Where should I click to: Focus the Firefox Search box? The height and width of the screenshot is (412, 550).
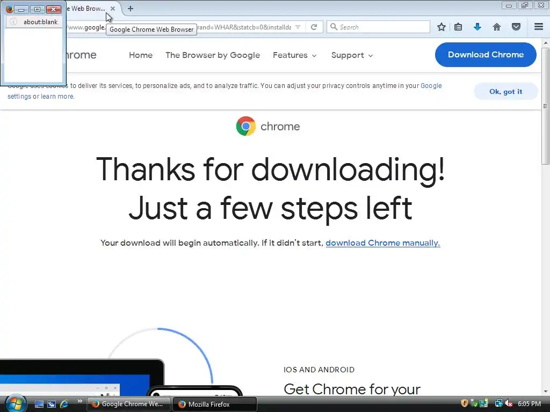click(378, 27)
